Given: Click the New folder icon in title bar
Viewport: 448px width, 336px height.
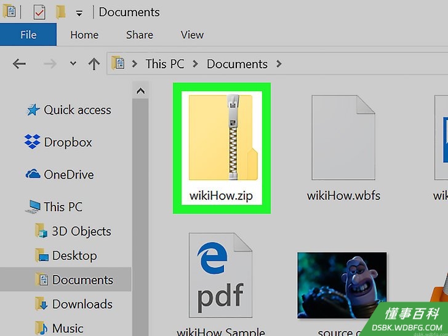Looking at the screenshot, I should (x=60, y=12).
